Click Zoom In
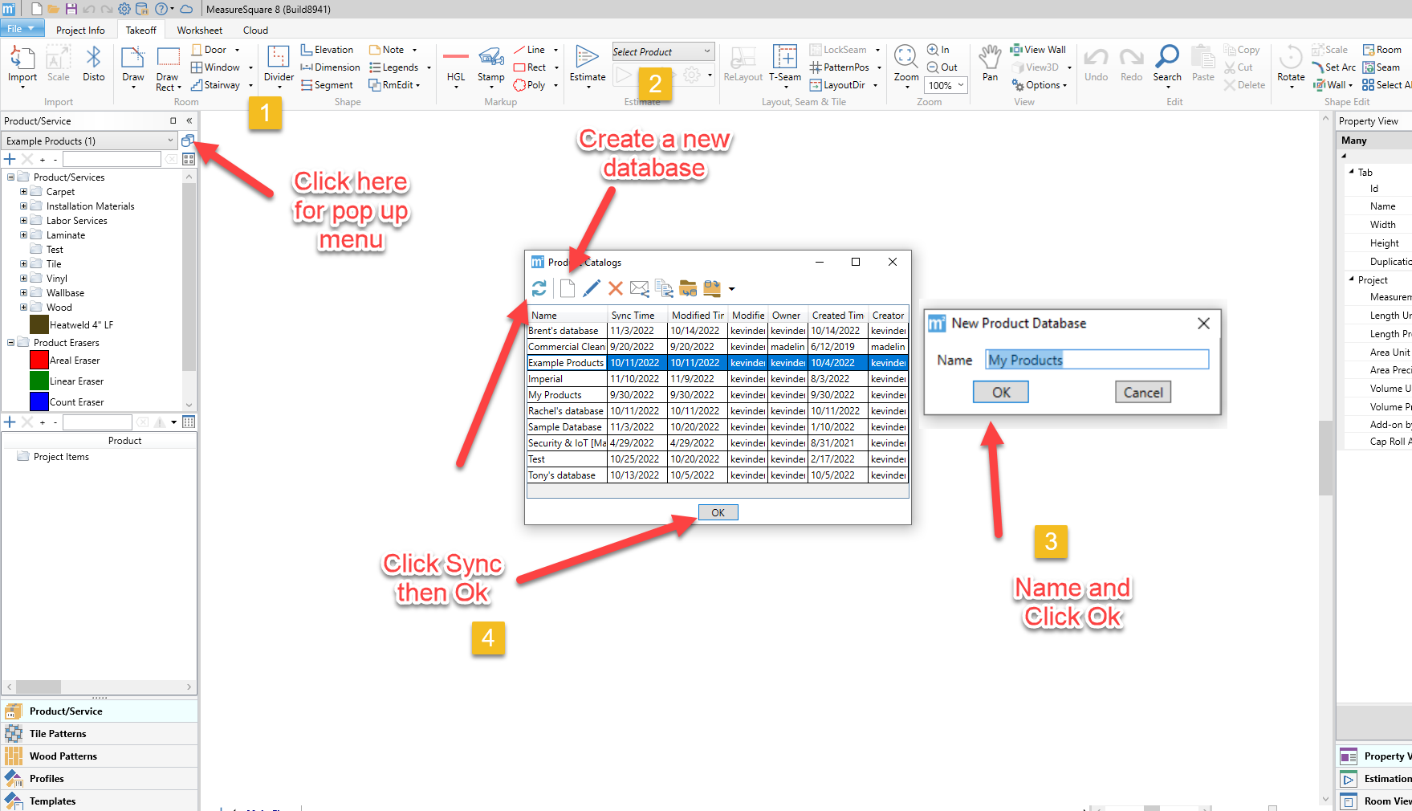1412x811 pixels. (938, 50)
